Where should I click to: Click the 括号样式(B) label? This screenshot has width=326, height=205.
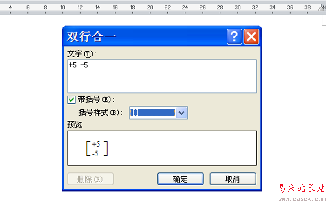tap(101, 112)
